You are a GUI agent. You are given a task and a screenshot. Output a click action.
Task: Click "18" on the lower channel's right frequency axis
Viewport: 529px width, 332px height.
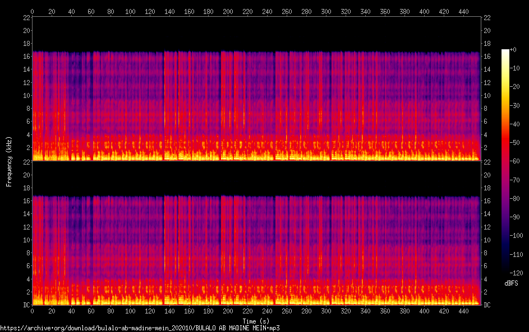coord(487,188)
